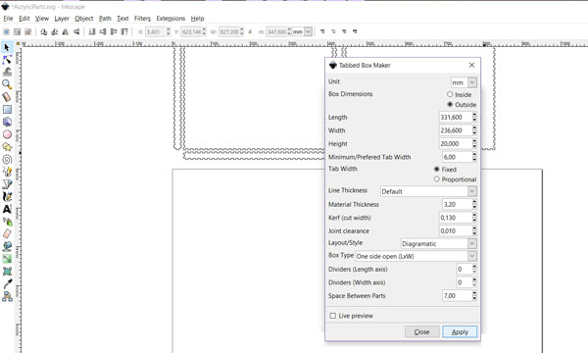588x353 pixels.
Task: Enable the Live preview checkbox
Action: click(x=332, y=316)
